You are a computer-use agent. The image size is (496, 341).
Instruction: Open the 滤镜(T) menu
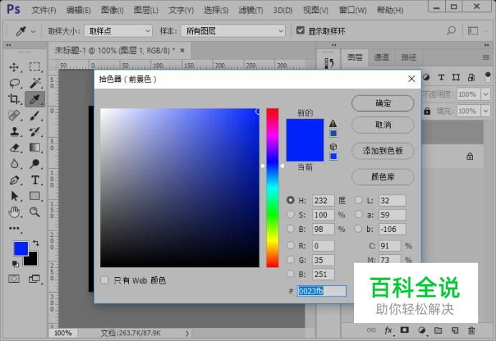coord(251,10)
